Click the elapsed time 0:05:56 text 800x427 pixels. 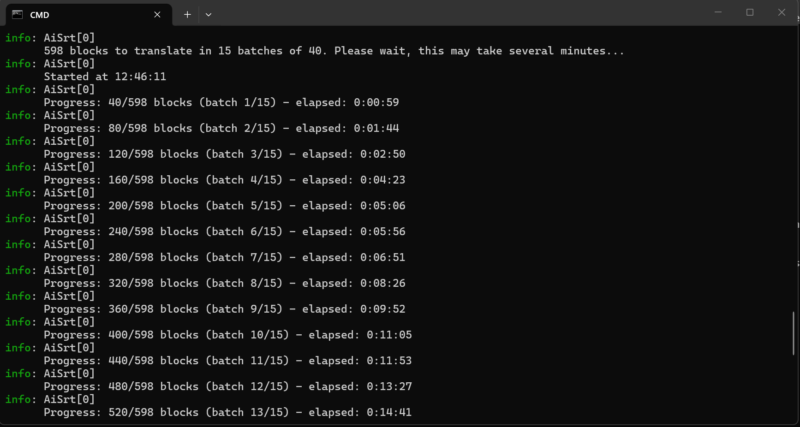(x=382, y=231)
